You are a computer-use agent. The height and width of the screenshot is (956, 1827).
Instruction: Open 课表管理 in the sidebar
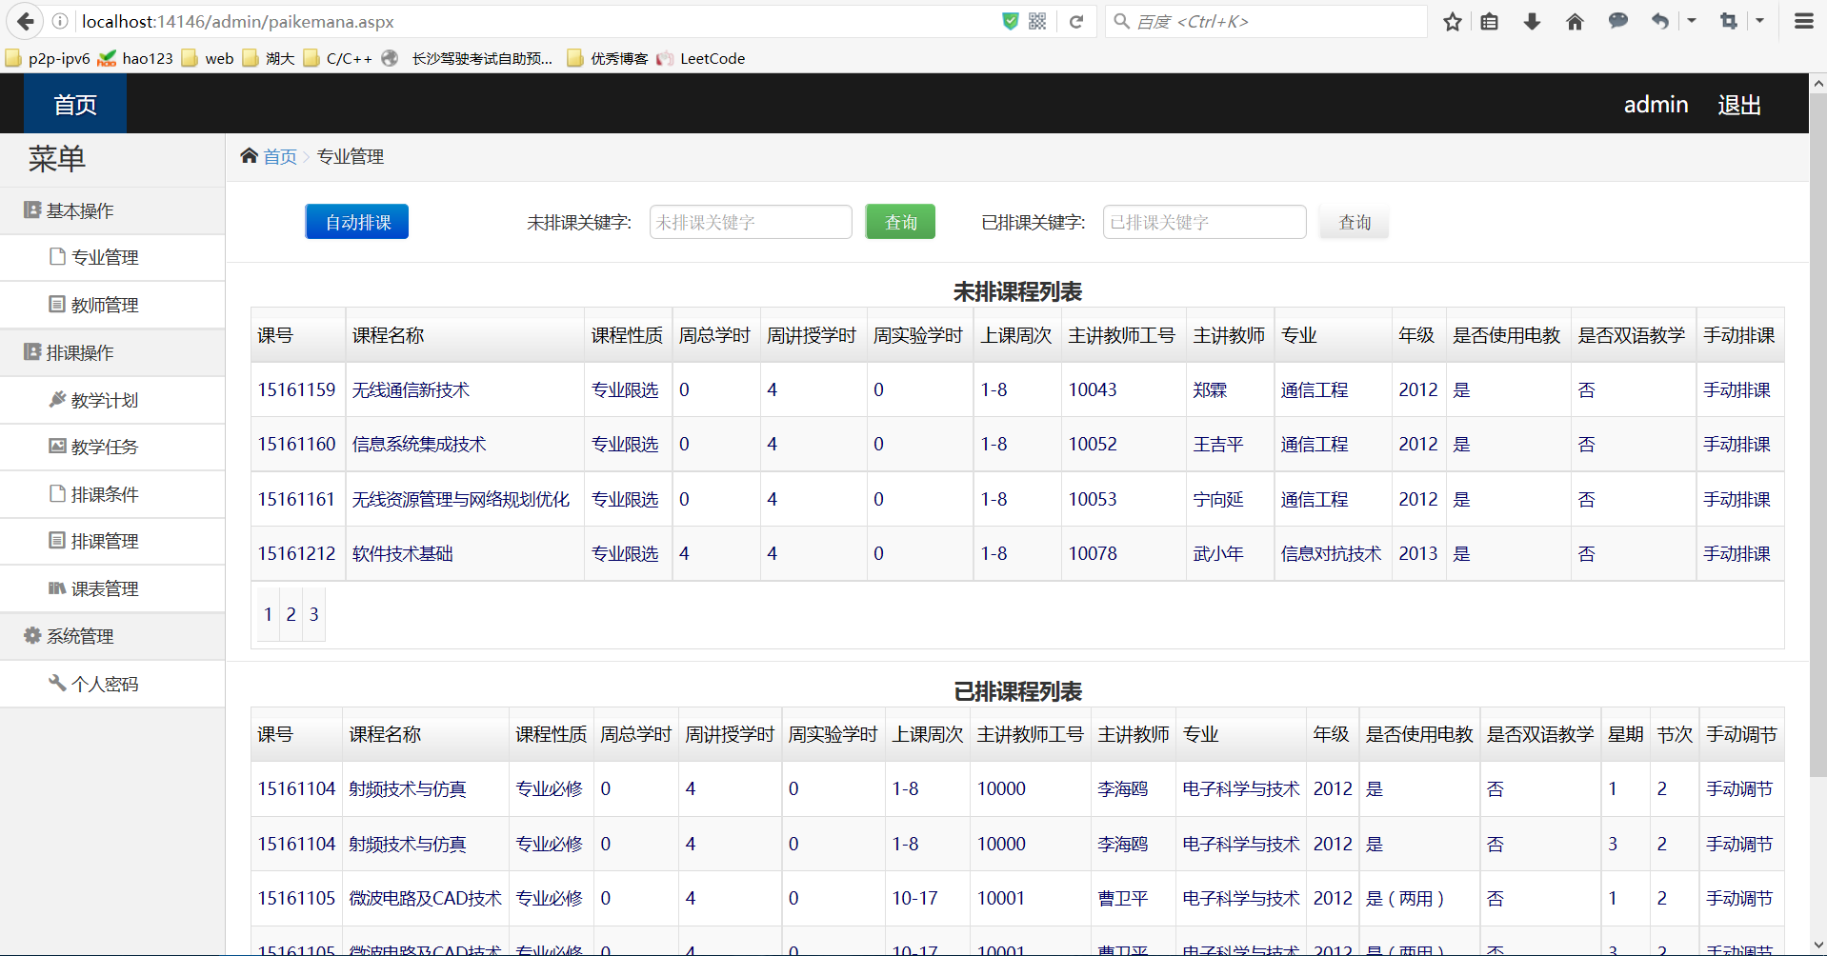point(112,588)
